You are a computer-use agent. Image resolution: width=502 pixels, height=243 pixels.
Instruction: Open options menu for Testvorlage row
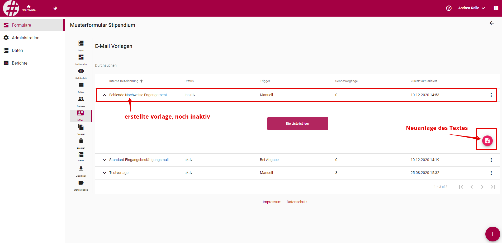(491, 173)
